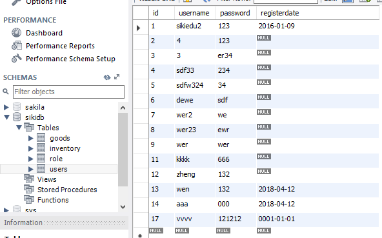
Task: Click the role table grid icon
Action: click(x=41, y=158)
